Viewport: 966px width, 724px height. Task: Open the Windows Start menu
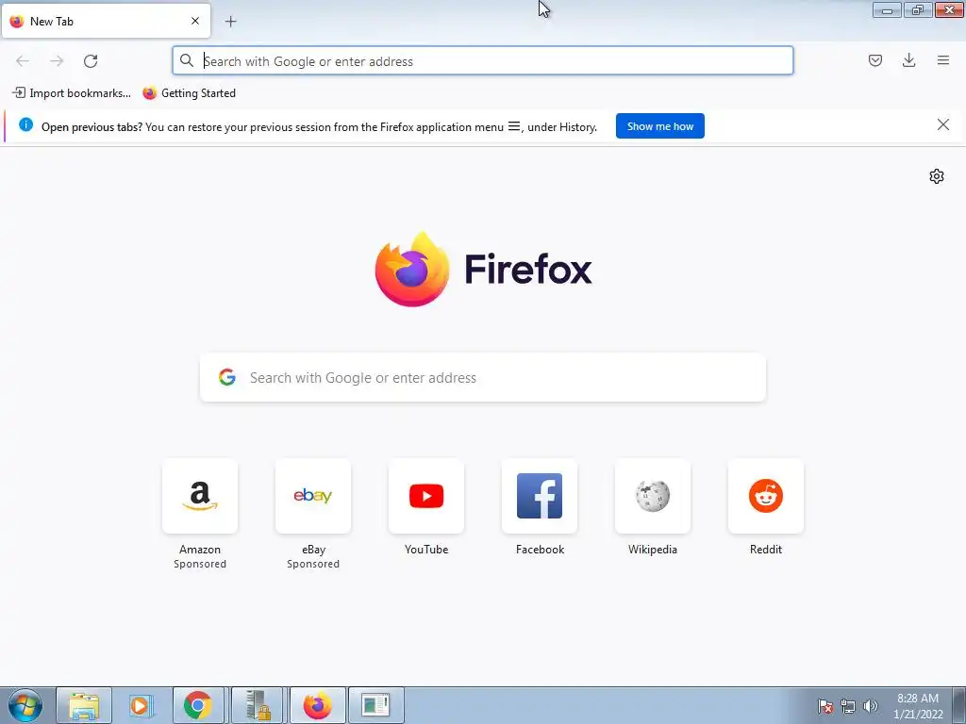click(x=25, y=705)
